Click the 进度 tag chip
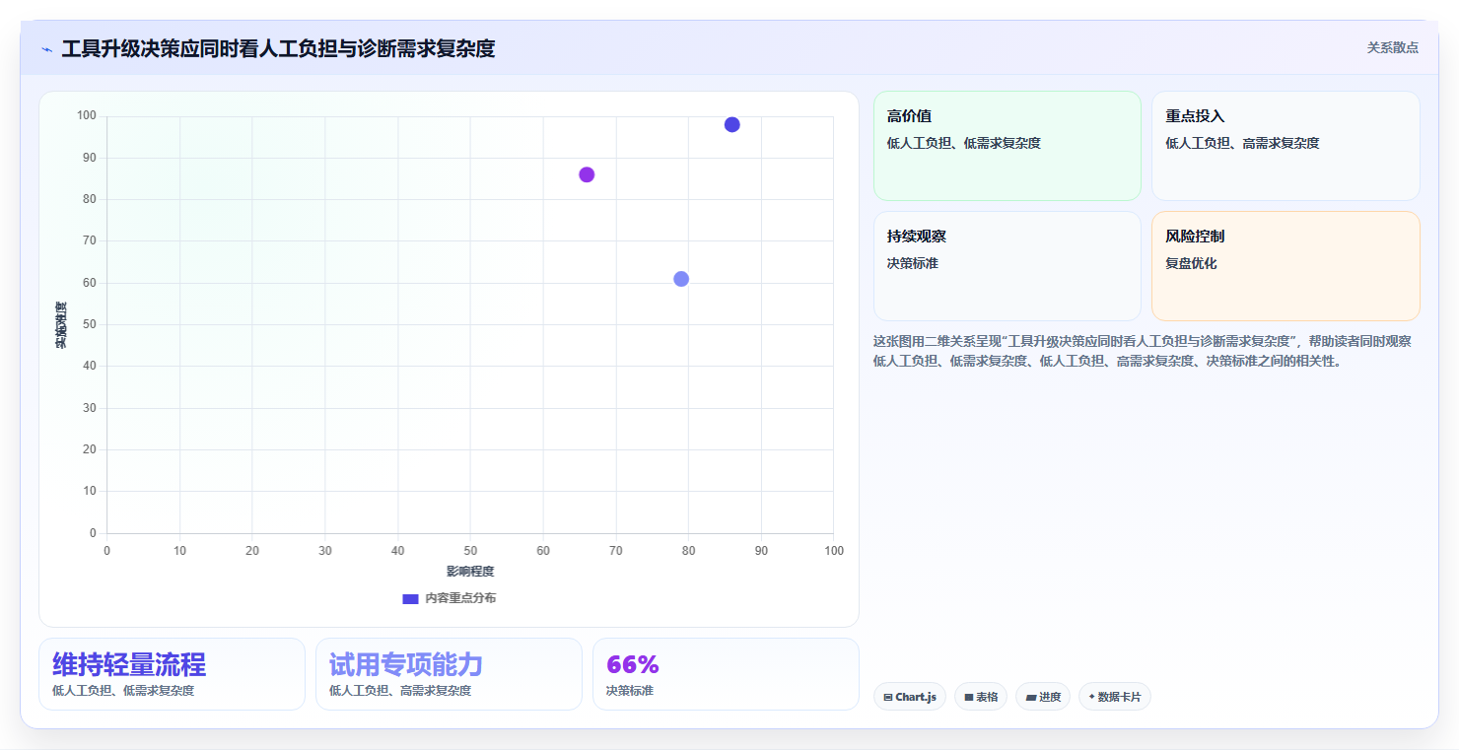1459x750 pixels. [1043, 697]
